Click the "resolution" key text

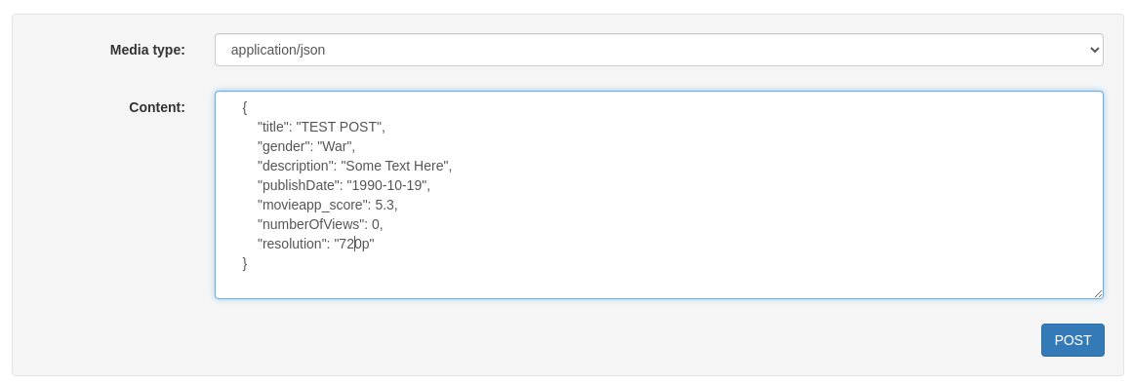pos(292,244)
